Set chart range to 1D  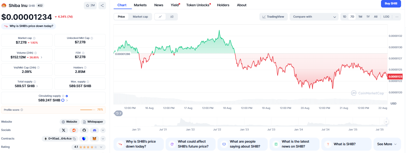(345, 17)
